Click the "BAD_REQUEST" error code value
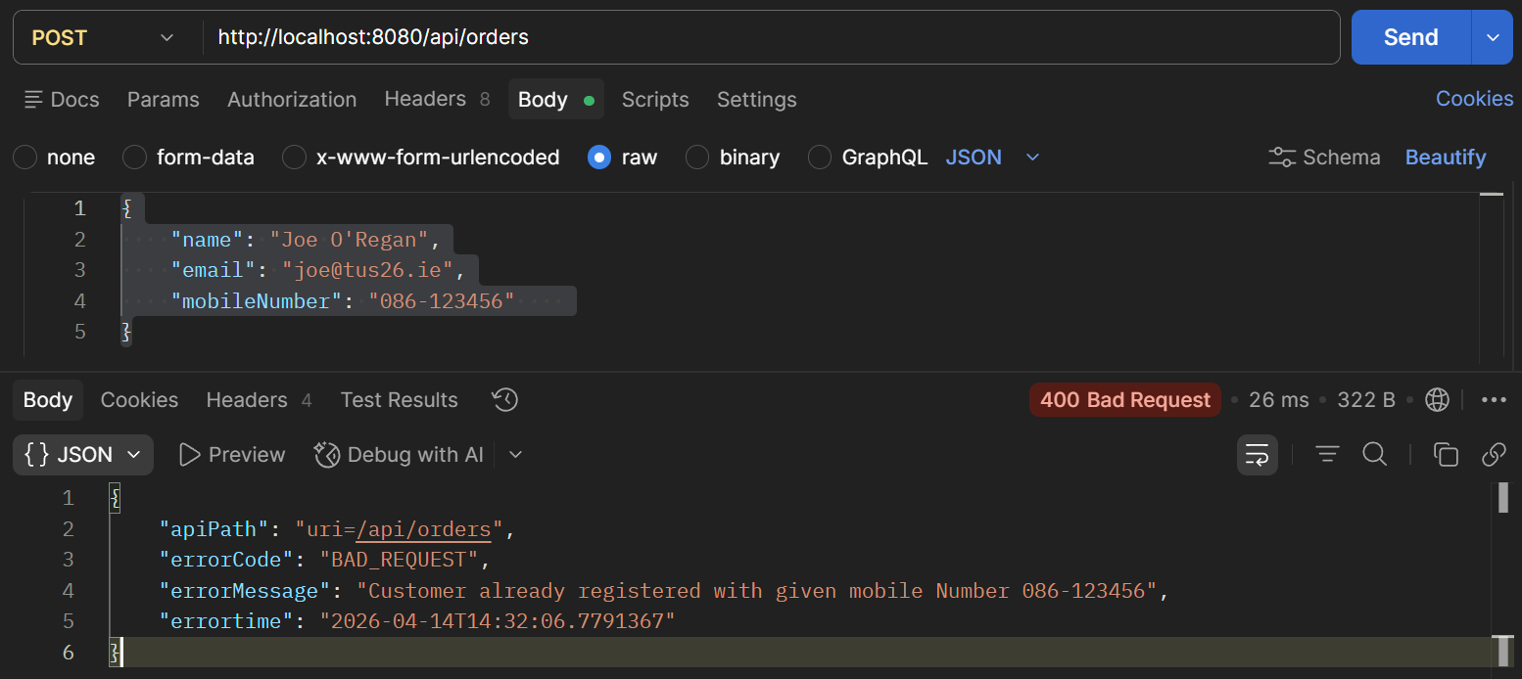1522x679 pixels. pyautogui.click(x=399, y=560)
